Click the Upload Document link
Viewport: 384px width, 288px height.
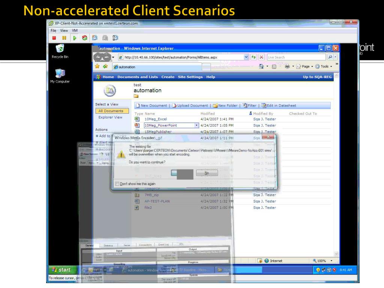(190, 105)
